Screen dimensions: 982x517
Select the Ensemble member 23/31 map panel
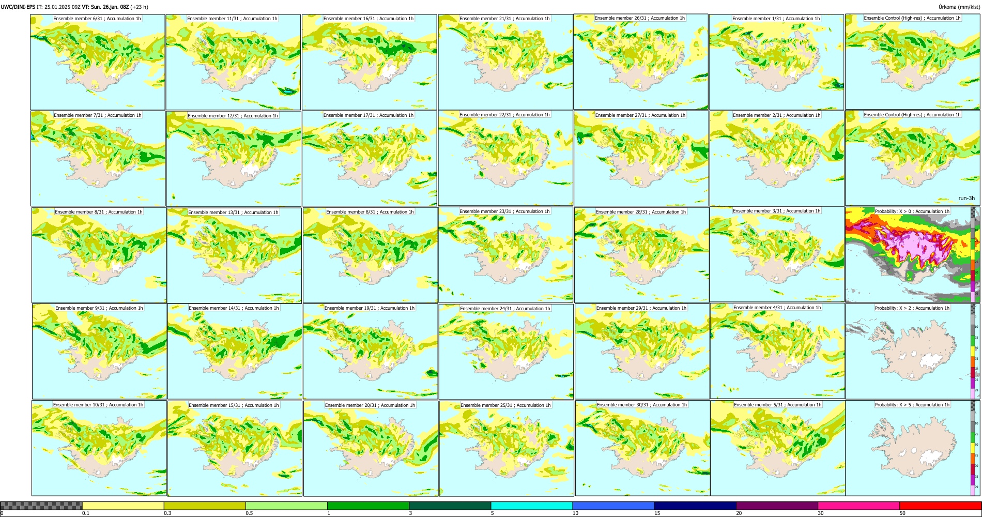pyautogui.click(x=505, y=254)
